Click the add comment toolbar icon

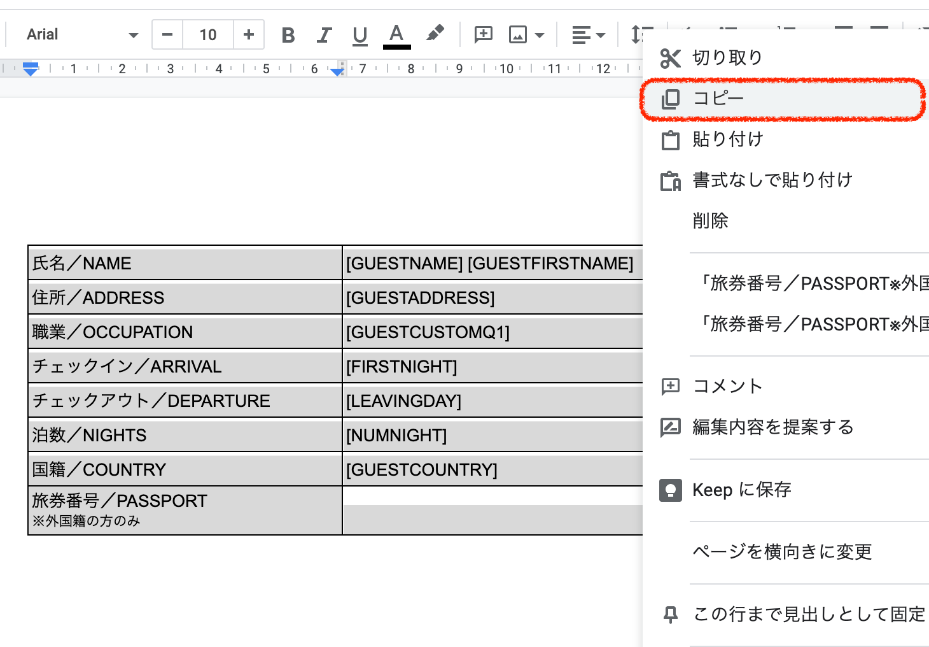click(x=484, y=34)
